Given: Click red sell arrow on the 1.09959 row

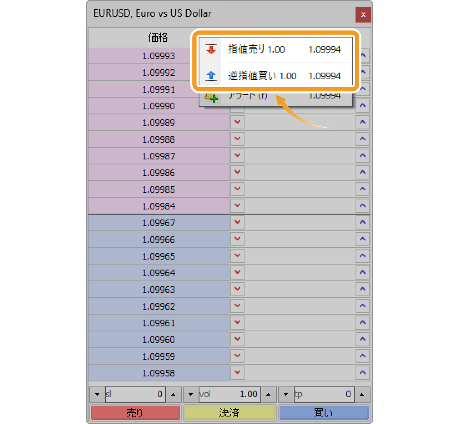Looking at the screenshot, I should pos(237,356).
